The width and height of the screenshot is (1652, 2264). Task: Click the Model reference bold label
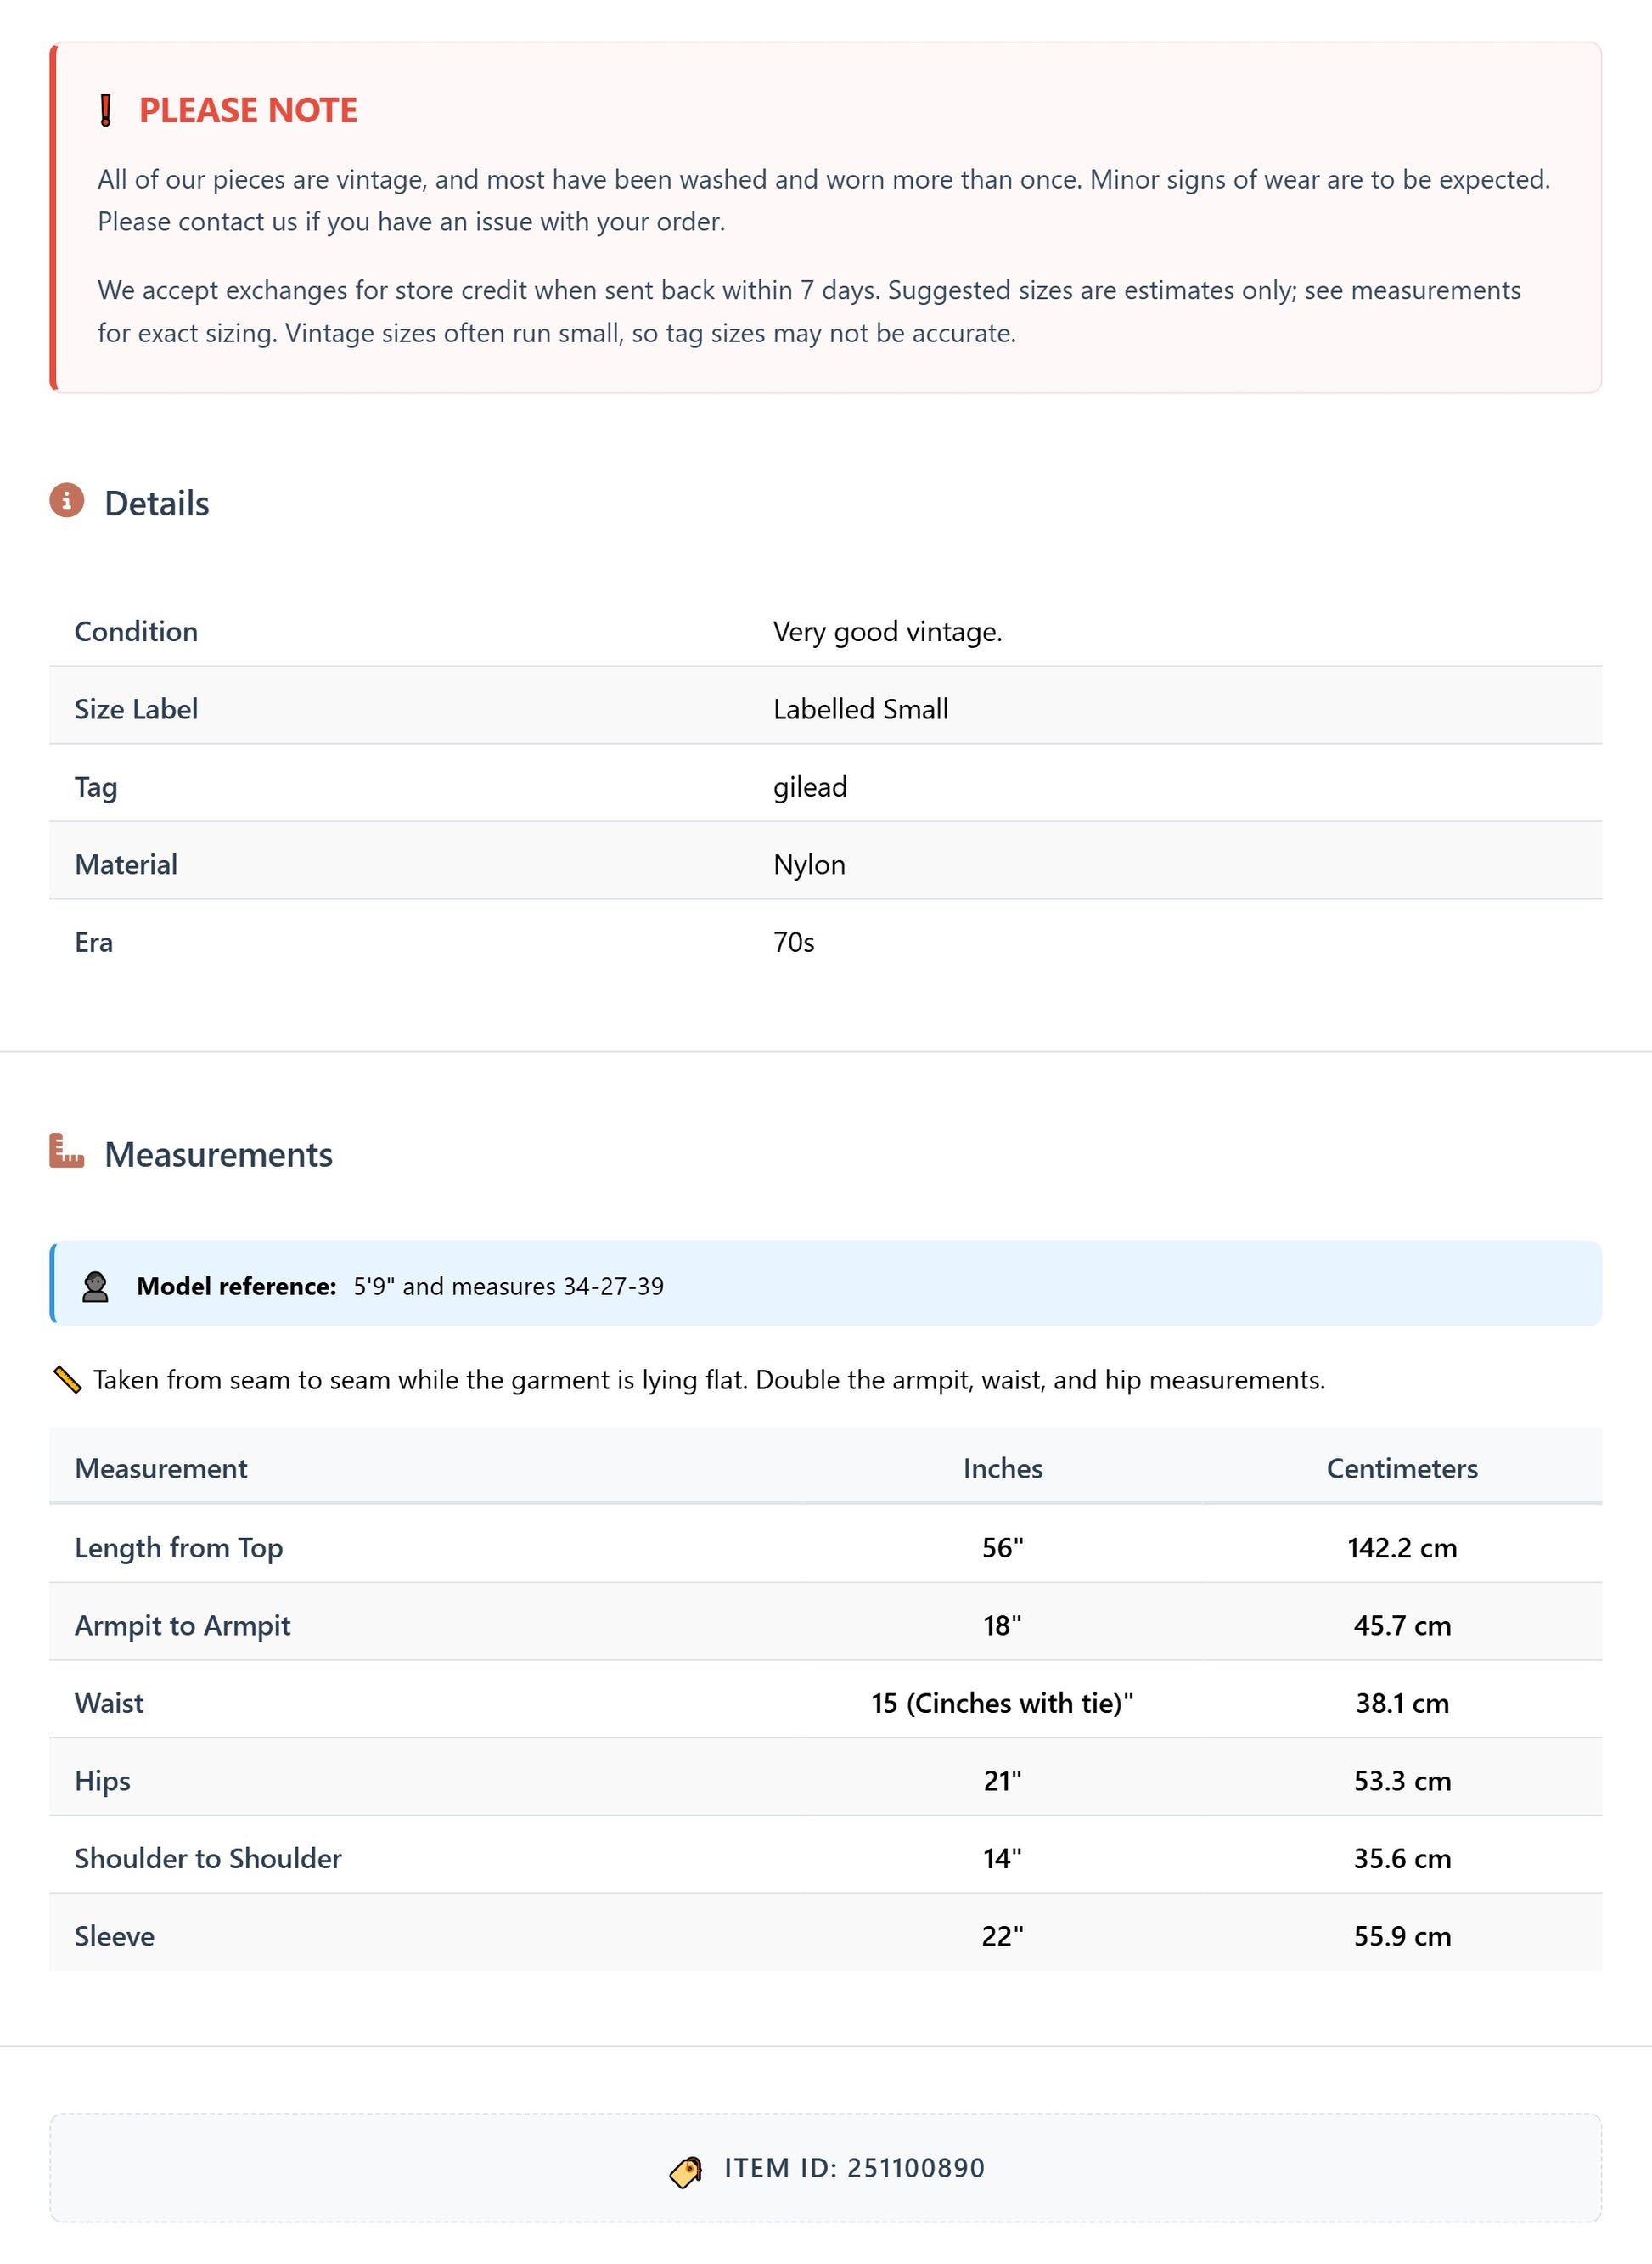click(236, 1287)
